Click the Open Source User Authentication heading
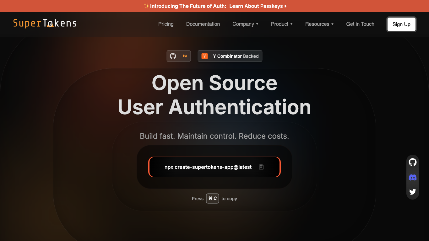Viewport: 429px width, 241px height. coord(215,95)
